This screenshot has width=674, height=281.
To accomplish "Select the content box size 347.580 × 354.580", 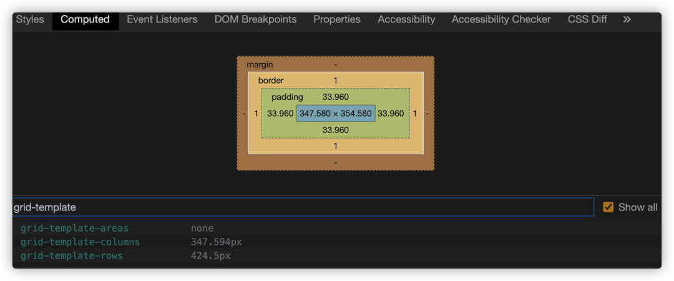I will coord(336,114).
